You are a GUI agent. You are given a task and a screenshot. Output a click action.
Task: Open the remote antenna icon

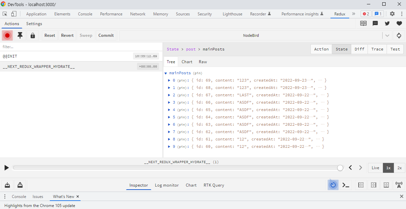pyautogui.click(x=399, y=185)
